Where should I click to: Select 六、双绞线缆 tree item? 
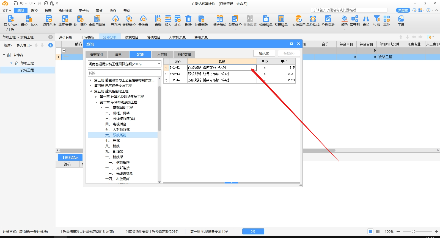tap(123, 135)
